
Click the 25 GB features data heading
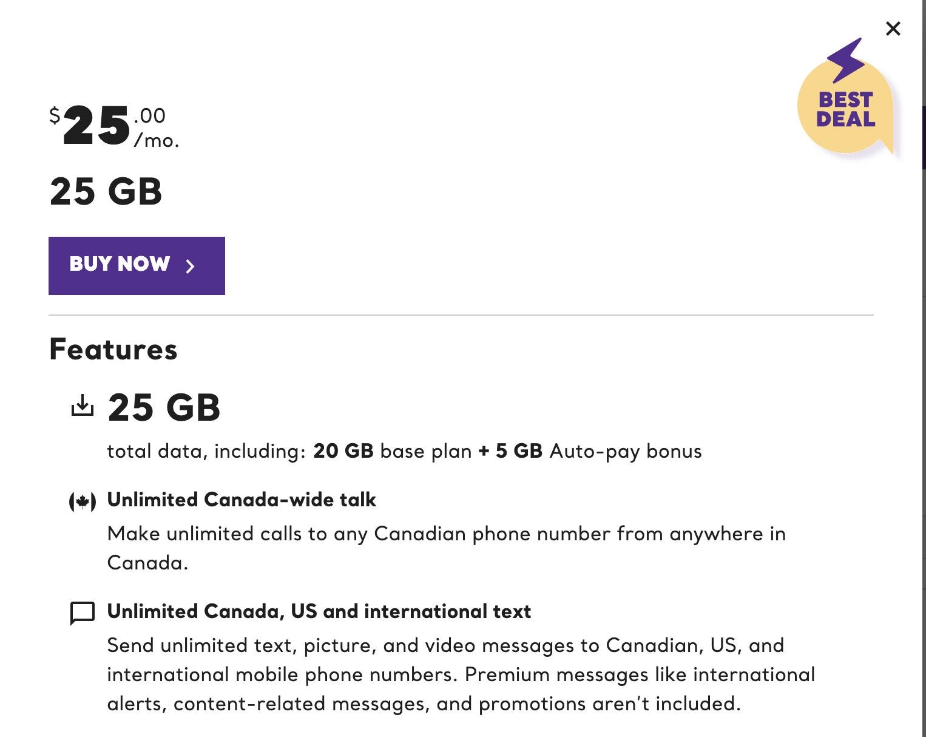[164, 407]
